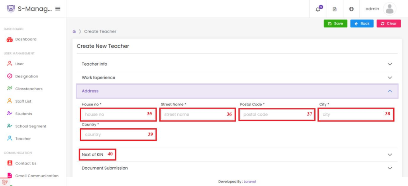Expand the Next of KIN section
The width and height of the screenshot is (408, 186).
[x=237, y=155]
